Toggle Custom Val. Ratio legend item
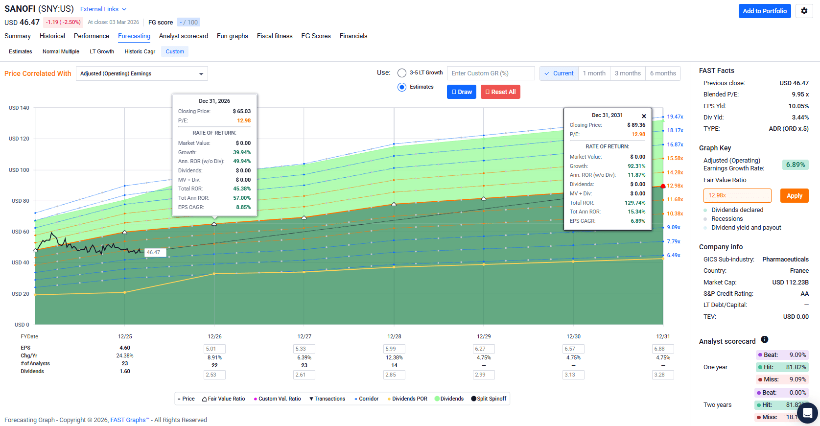The height and width of the screenshot is (426, 820). (x=277, y=399)
